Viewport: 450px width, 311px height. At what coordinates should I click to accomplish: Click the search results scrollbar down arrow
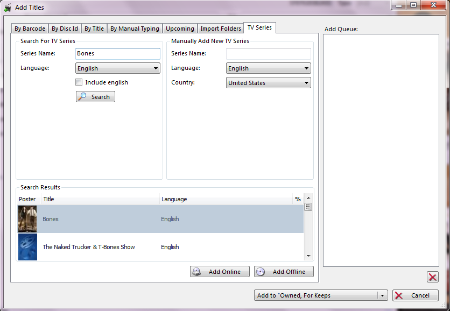(308, 256)
